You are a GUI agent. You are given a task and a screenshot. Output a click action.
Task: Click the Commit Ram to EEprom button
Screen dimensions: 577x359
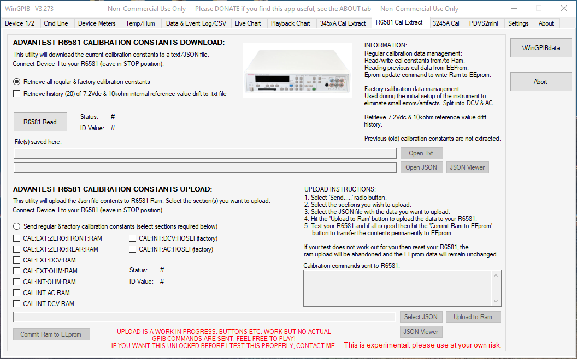click(51, 334)
